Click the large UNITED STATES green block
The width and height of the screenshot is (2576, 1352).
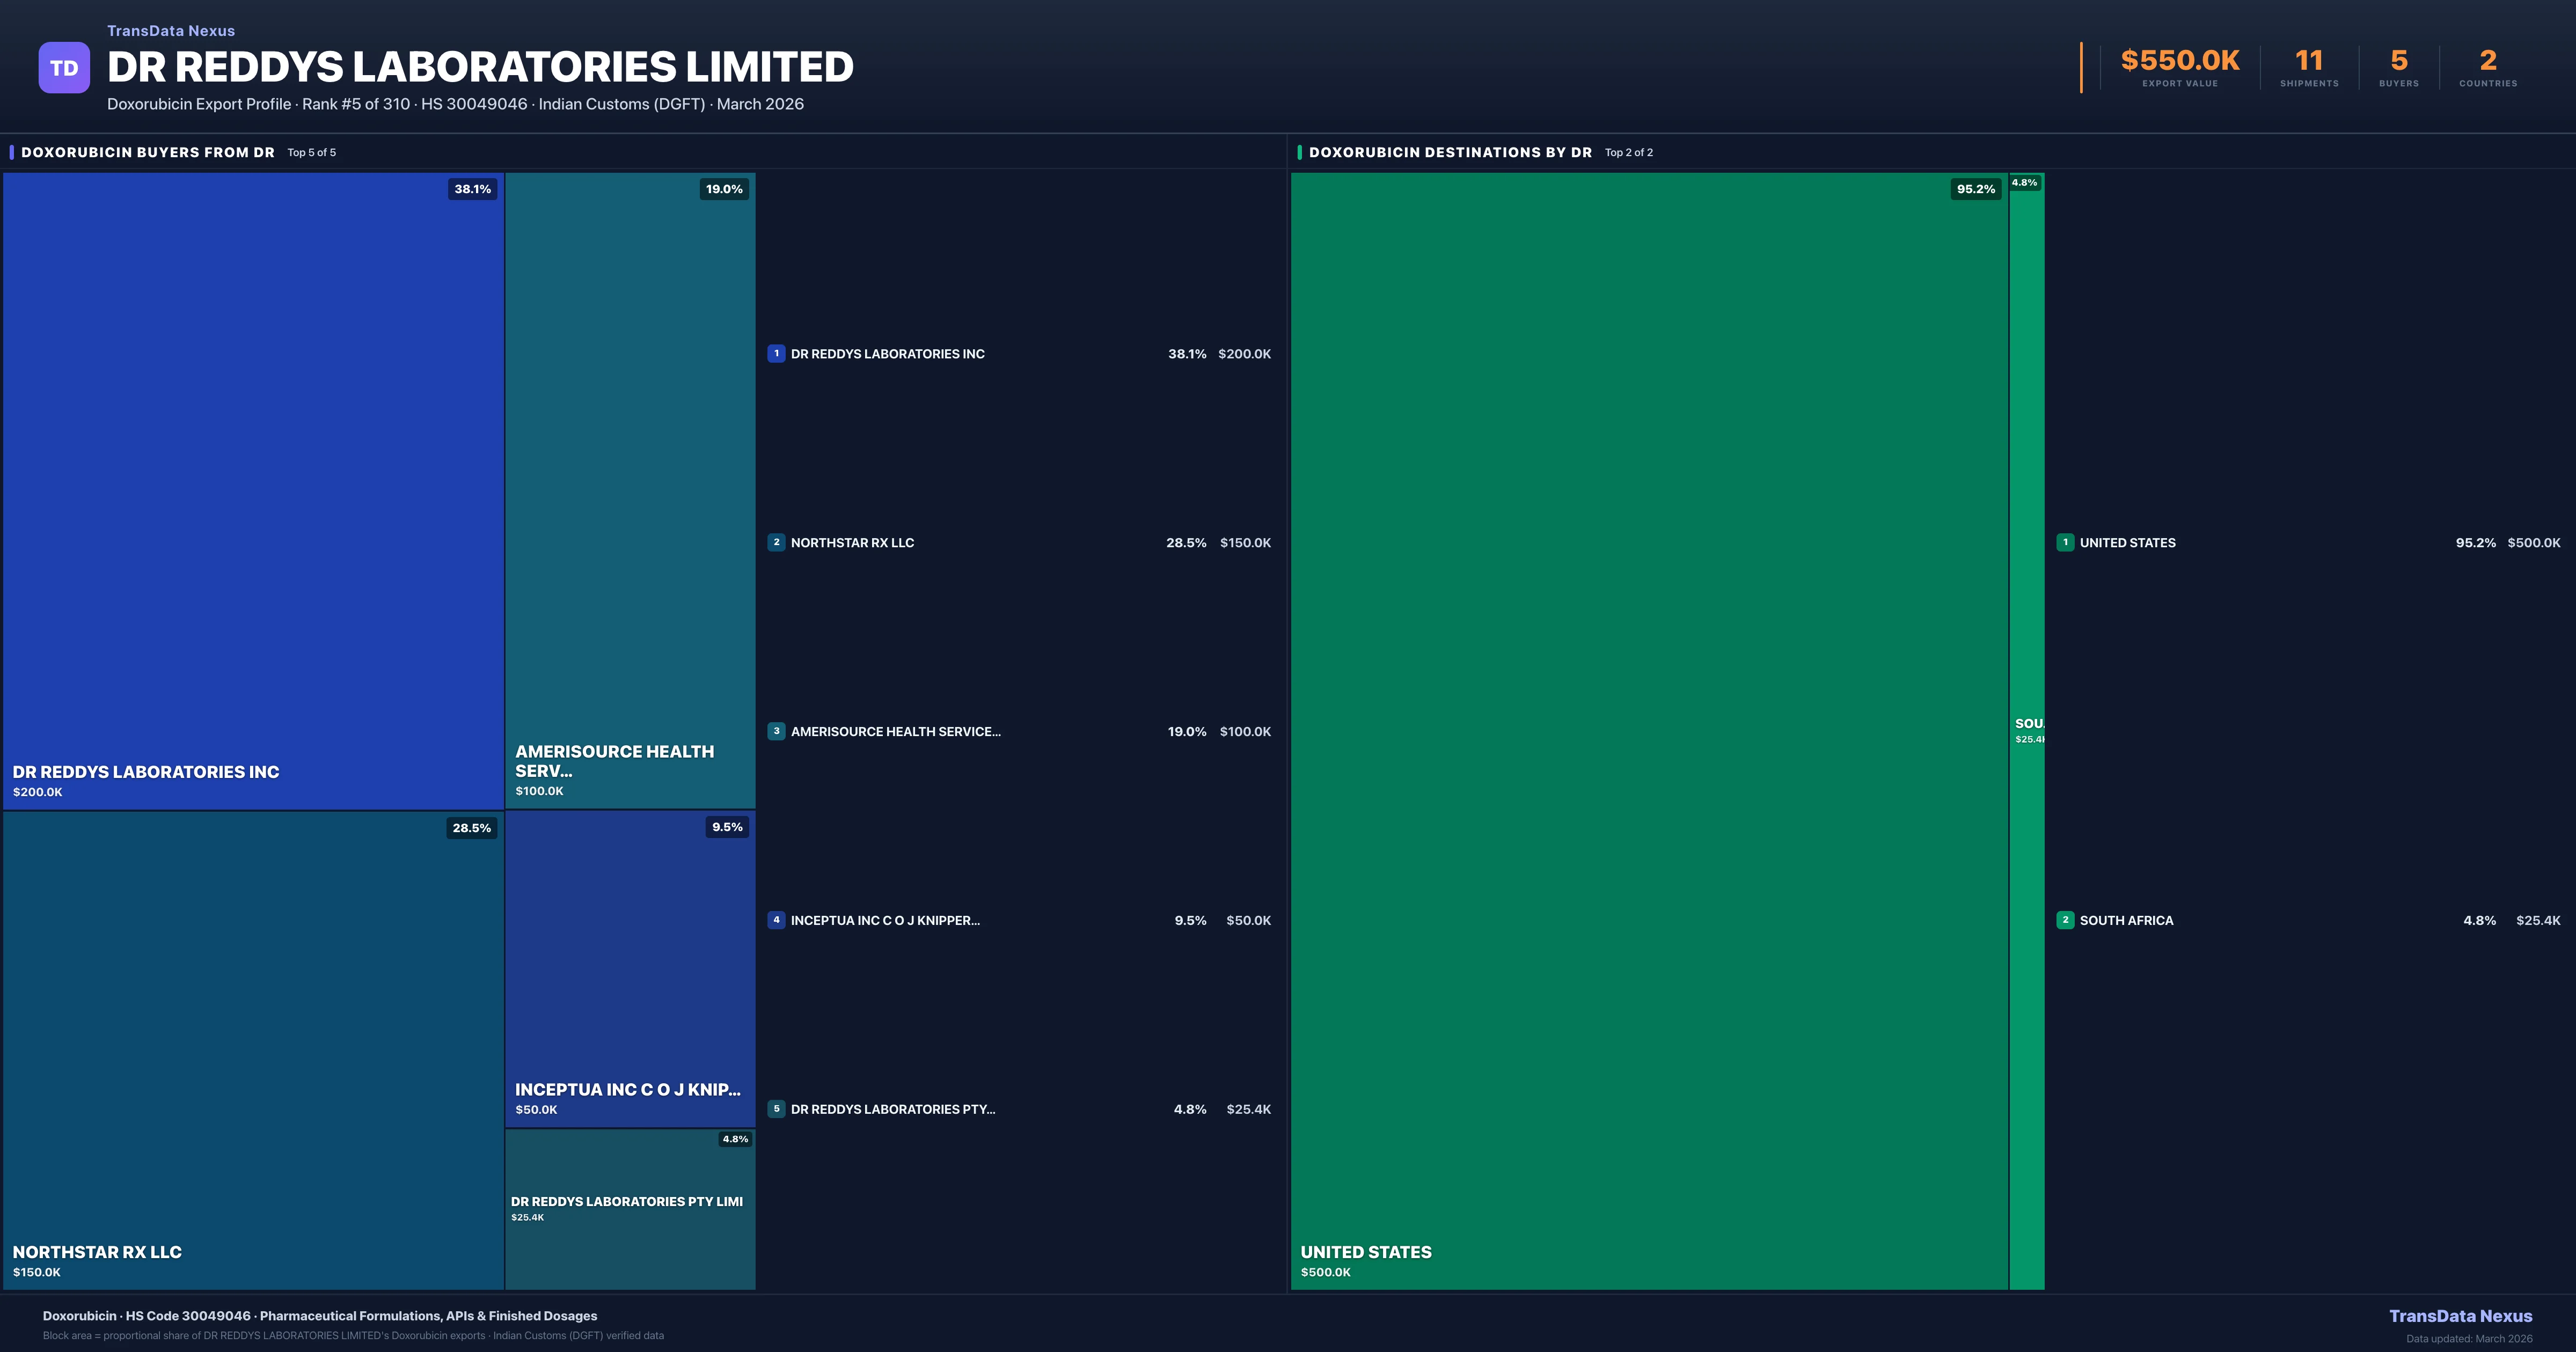[1650, 730]
